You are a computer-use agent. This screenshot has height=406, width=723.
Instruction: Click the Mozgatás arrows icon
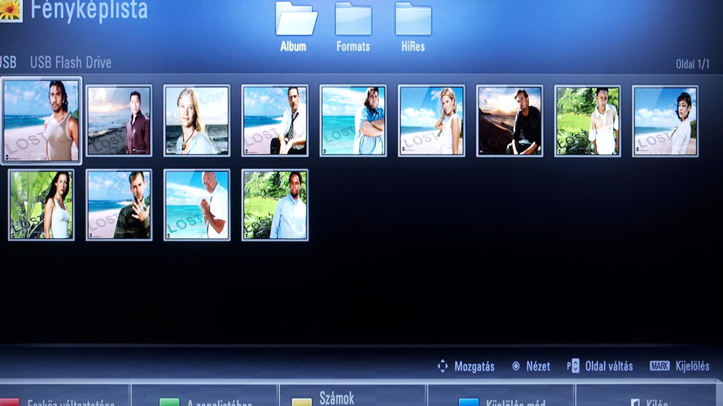pos(443,366)
